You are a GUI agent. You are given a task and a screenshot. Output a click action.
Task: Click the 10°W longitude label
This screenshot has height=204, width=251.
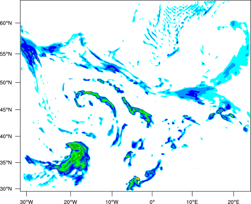(112, 202)
